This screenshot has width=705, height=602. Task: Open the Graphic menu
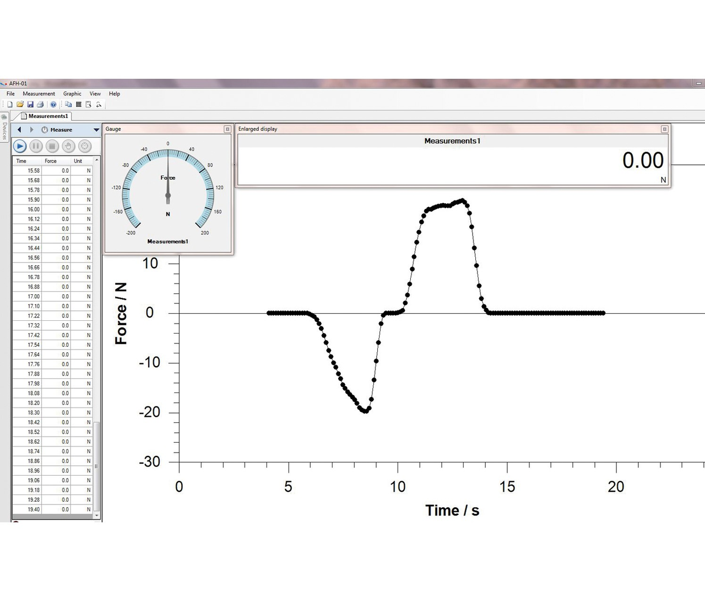pos(72,94)
